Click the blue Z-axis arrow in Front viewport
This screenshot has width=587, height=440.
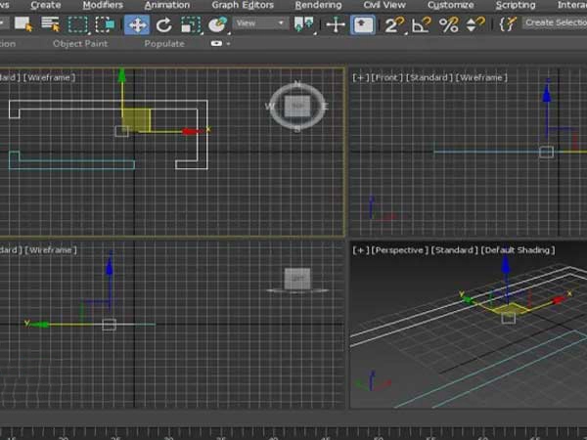tap(547, 94)
